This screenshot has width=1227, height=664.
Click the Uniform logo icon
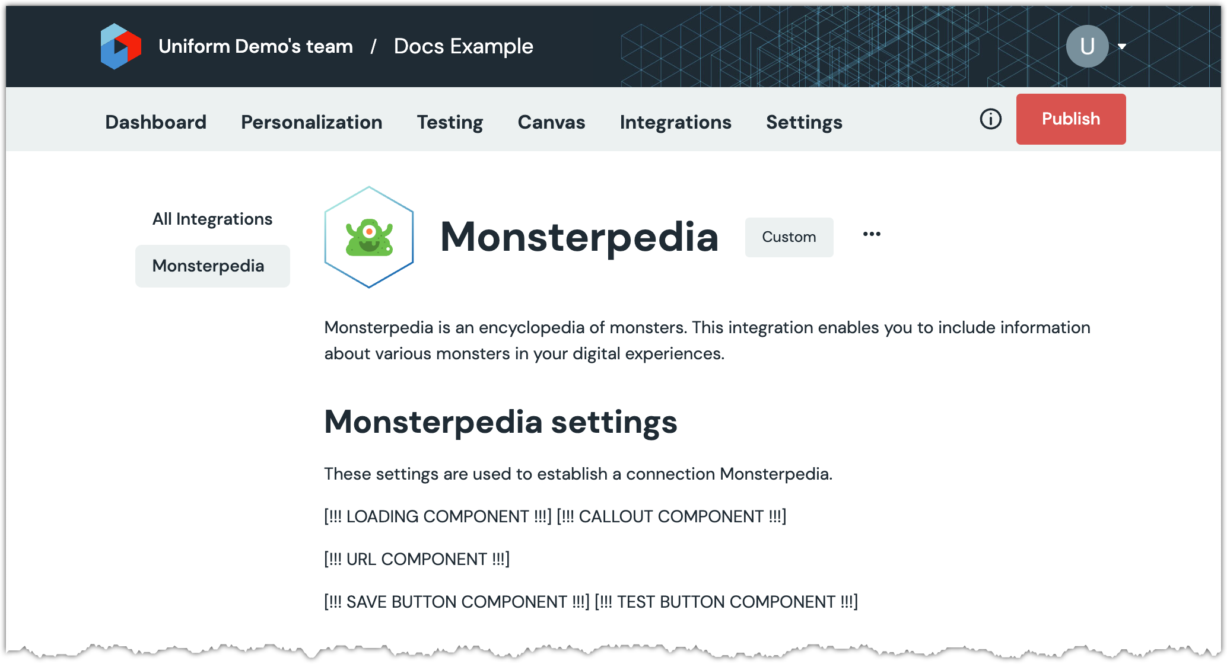pos(120,46)
